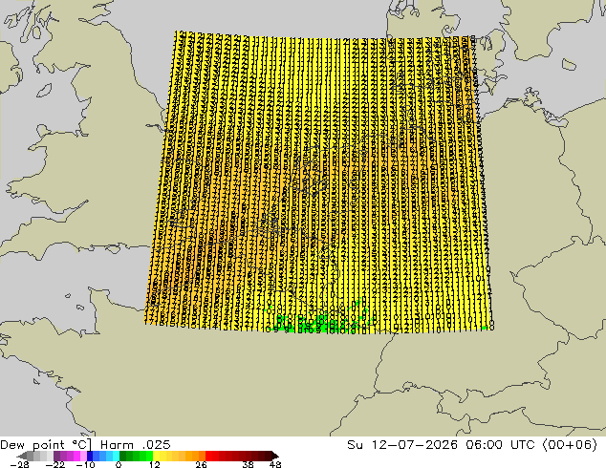
Task: Click the dark blue swatch at legend value -10
Action: tap(90, 456)
